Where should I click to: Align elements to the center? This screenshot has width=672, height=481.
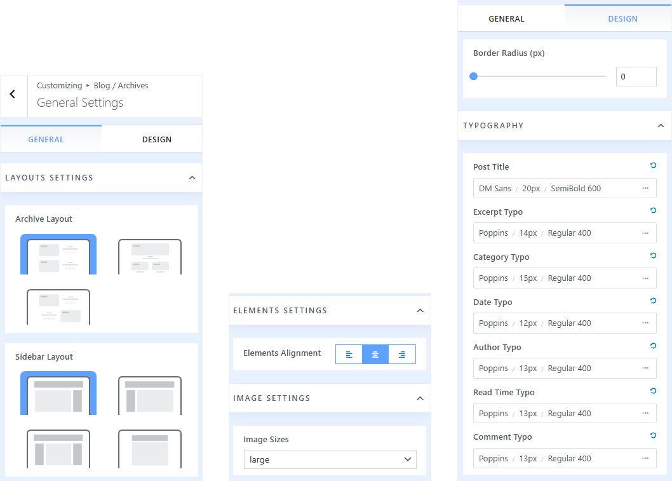375,355
